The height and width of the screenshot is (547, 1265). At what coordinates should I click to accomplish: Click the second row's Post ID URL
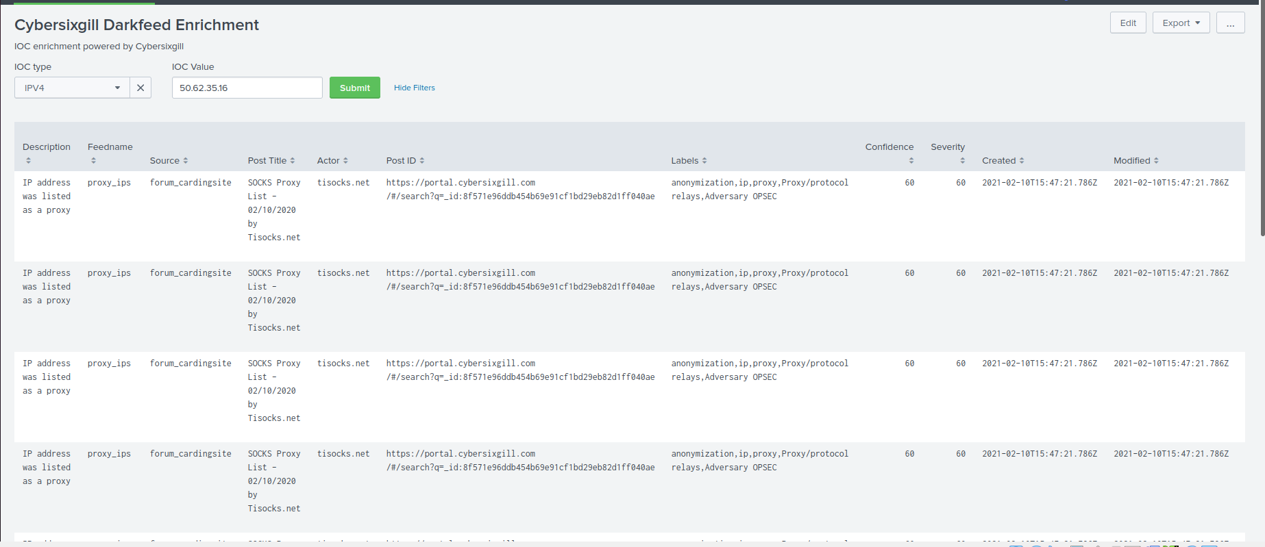coord(521,280)
